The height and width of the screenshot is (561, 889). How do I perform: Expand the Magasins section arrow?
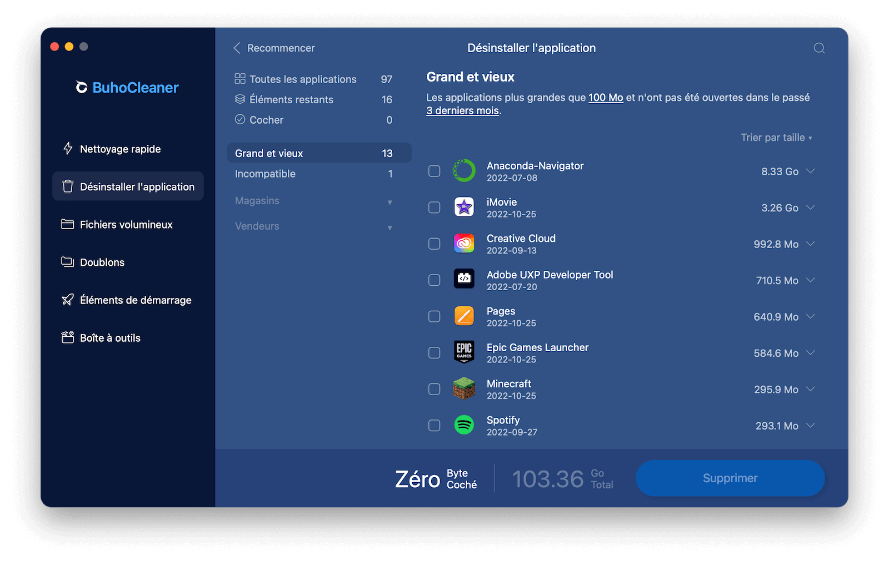click(x=390, y=202)
